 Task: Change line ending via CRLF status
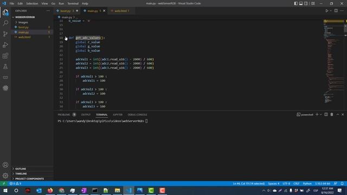pyautogui.click(x=297, y=184)
